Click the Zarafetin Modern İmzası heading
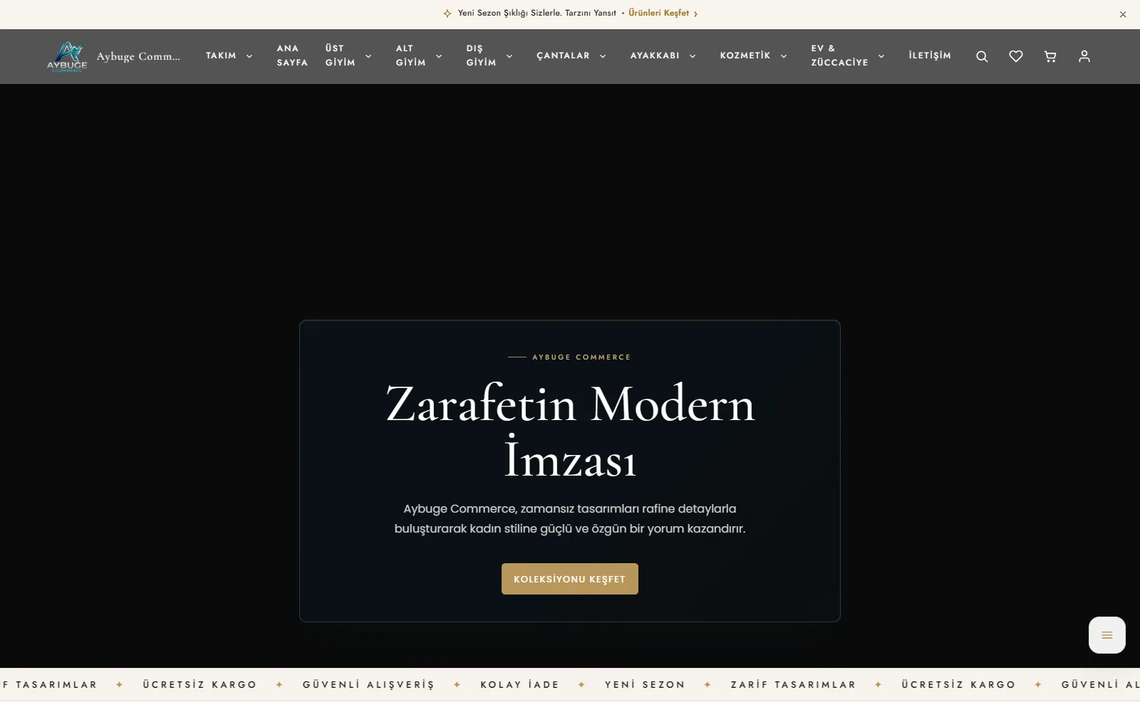The image size is (1140, 712). [x=570, y=431]
